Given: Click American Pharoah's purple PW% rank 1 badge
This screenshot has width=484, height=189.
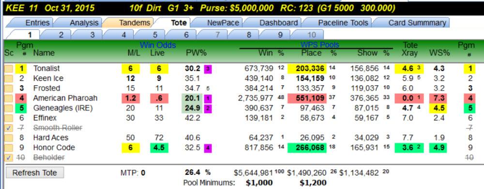Looking at the screenshot, I should 208,98.
